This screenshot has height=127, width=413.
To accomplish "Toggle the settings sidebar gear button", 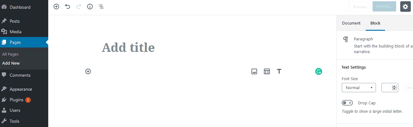I will click(x=405, y=7).
